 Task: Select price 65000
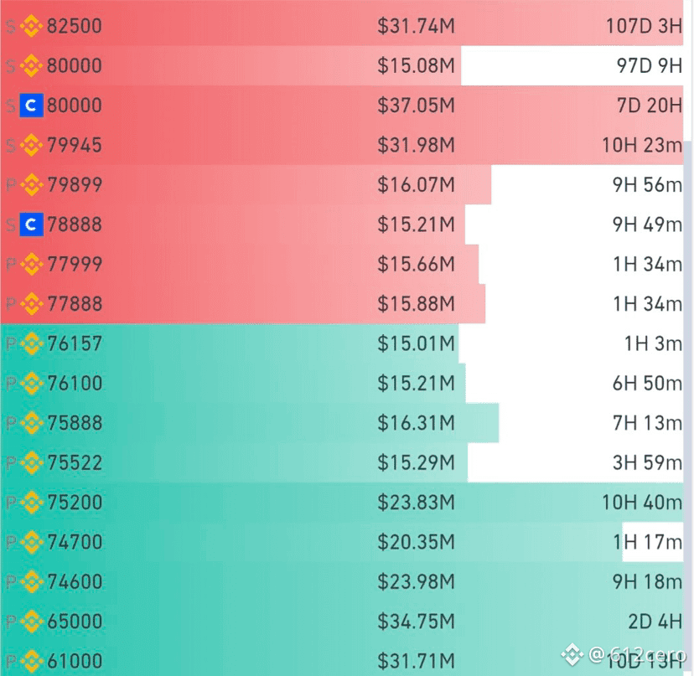point(75,622)
